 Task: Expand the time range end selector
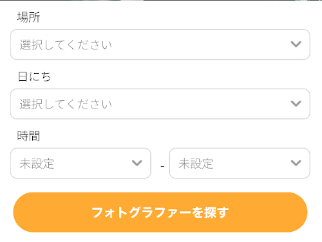pos(240,163)
